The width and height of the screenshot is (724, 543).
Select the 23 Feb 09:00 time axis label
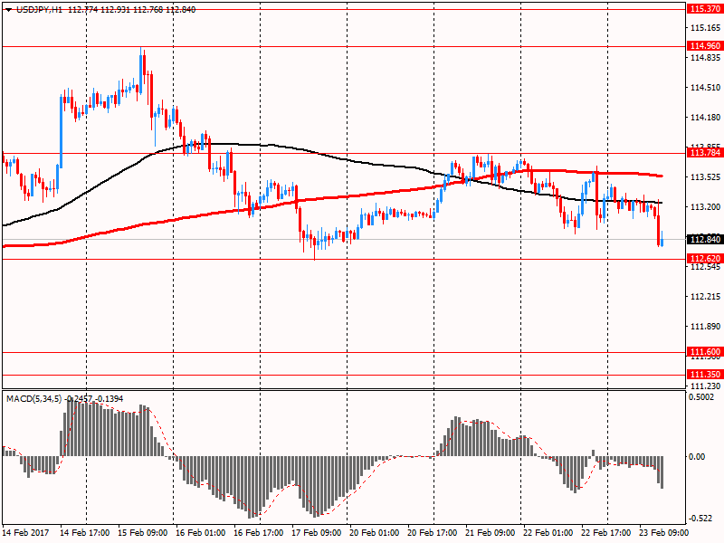665,534
